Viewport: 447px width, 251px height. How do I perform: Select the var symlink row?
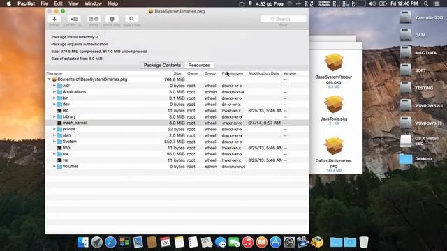pos(177,160)
